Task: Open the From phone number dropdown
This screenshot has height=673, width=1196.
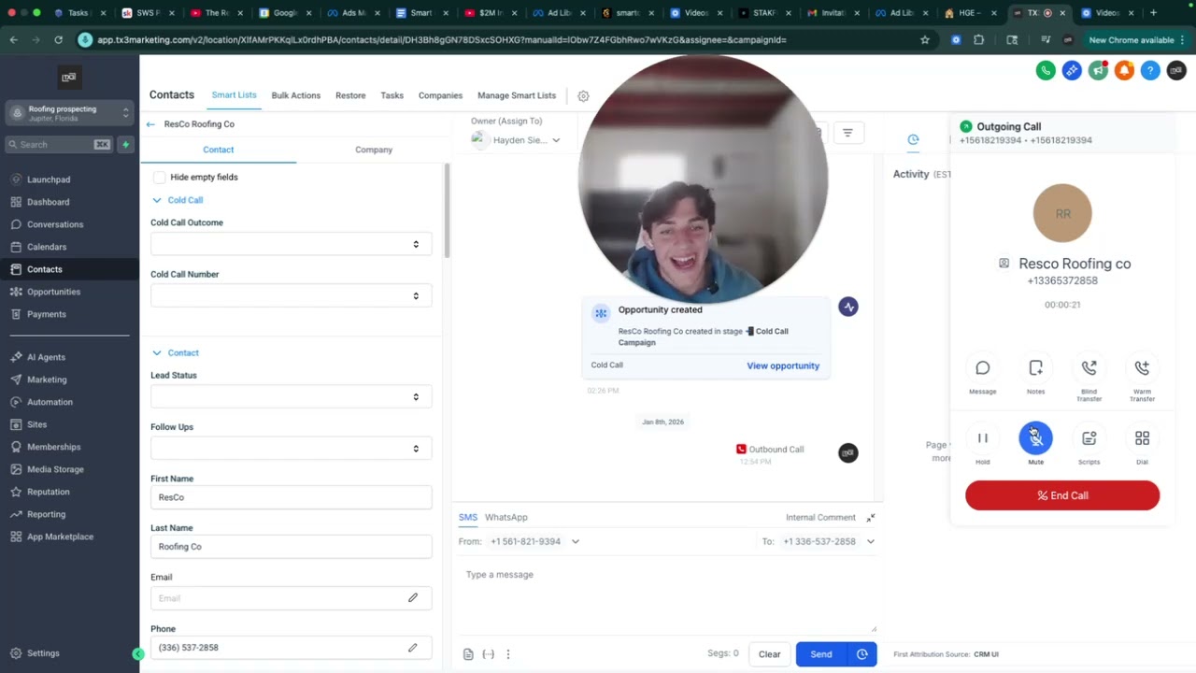Action: pos(534,541)
